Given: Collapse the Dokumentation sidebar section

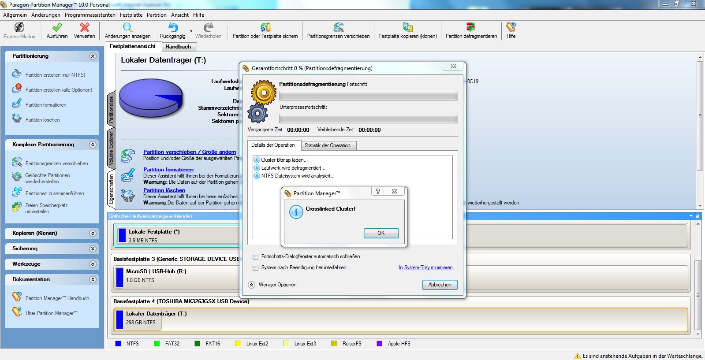Looking at the screenshot, I should [x=93, y=279].
